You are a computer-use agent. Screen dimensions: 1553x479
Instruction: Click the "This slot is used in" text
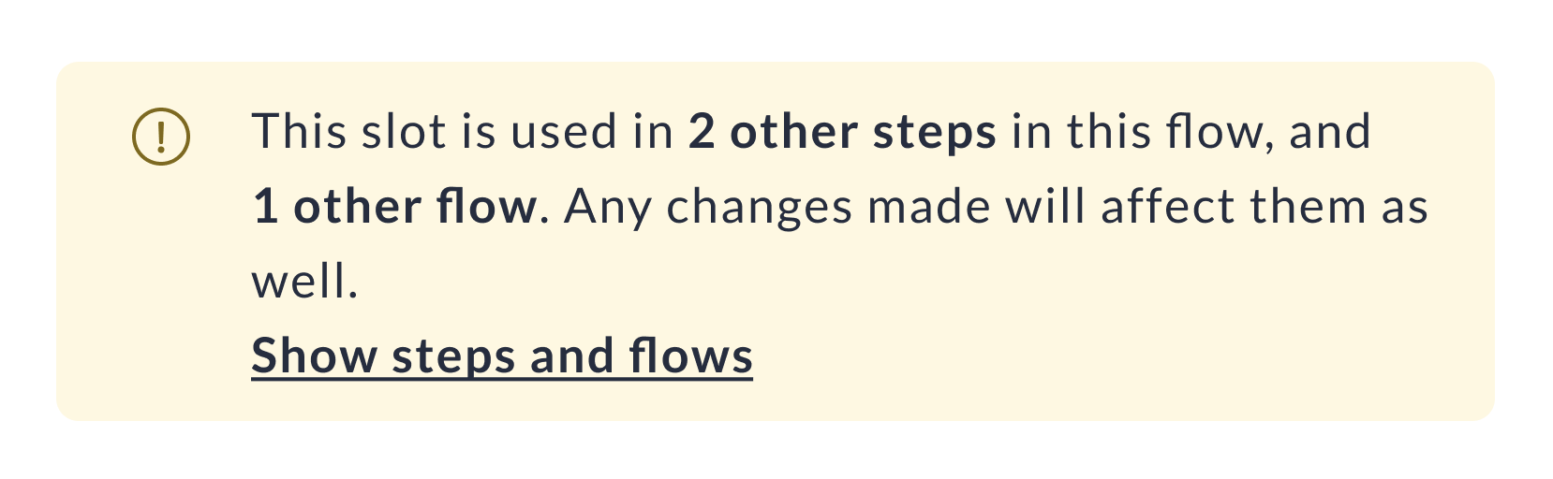[x=463, y=132]
